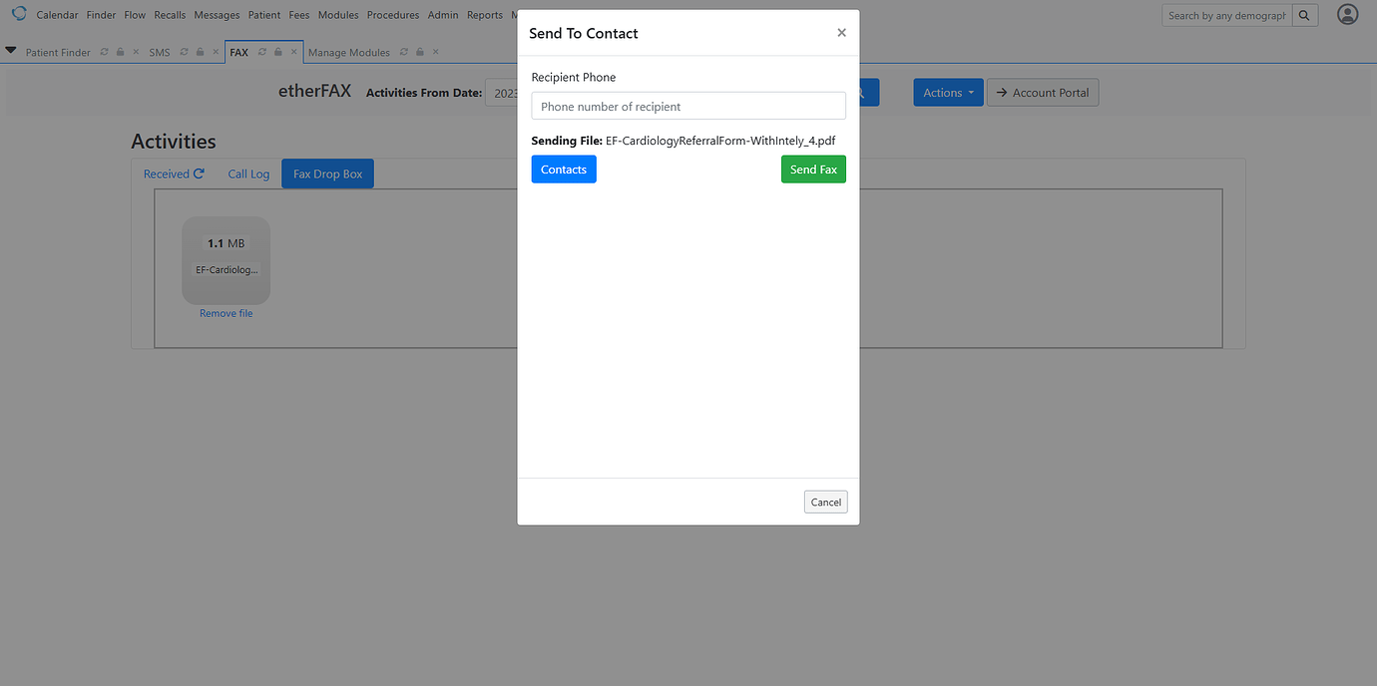Open the Actions dropdown
The height and width of the screenshot is (686, 1377).
tap(947, 92)
